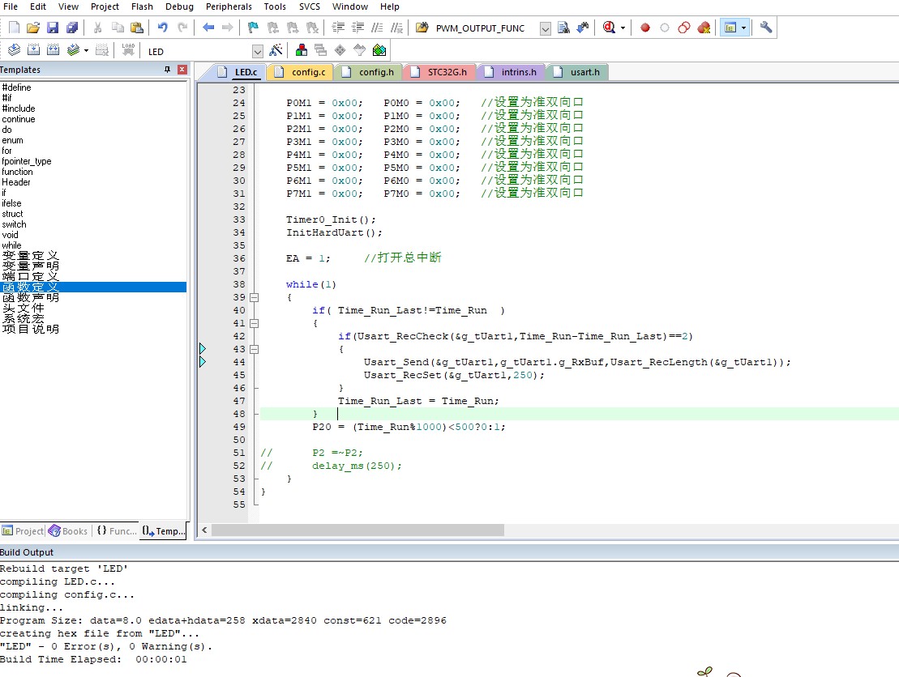This screenshot has width=899, height=677.
Task: Click the Save All icon
Action: tap(72, 28)
